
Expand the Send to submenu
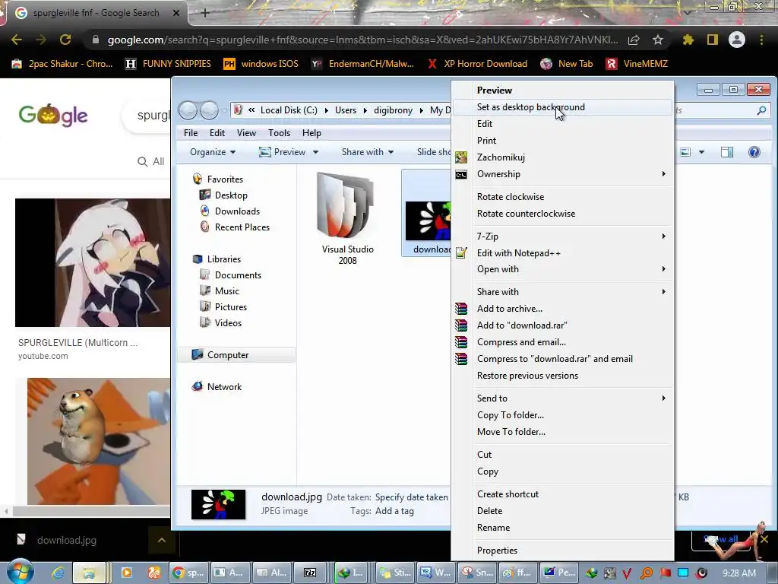click(563, 398)
